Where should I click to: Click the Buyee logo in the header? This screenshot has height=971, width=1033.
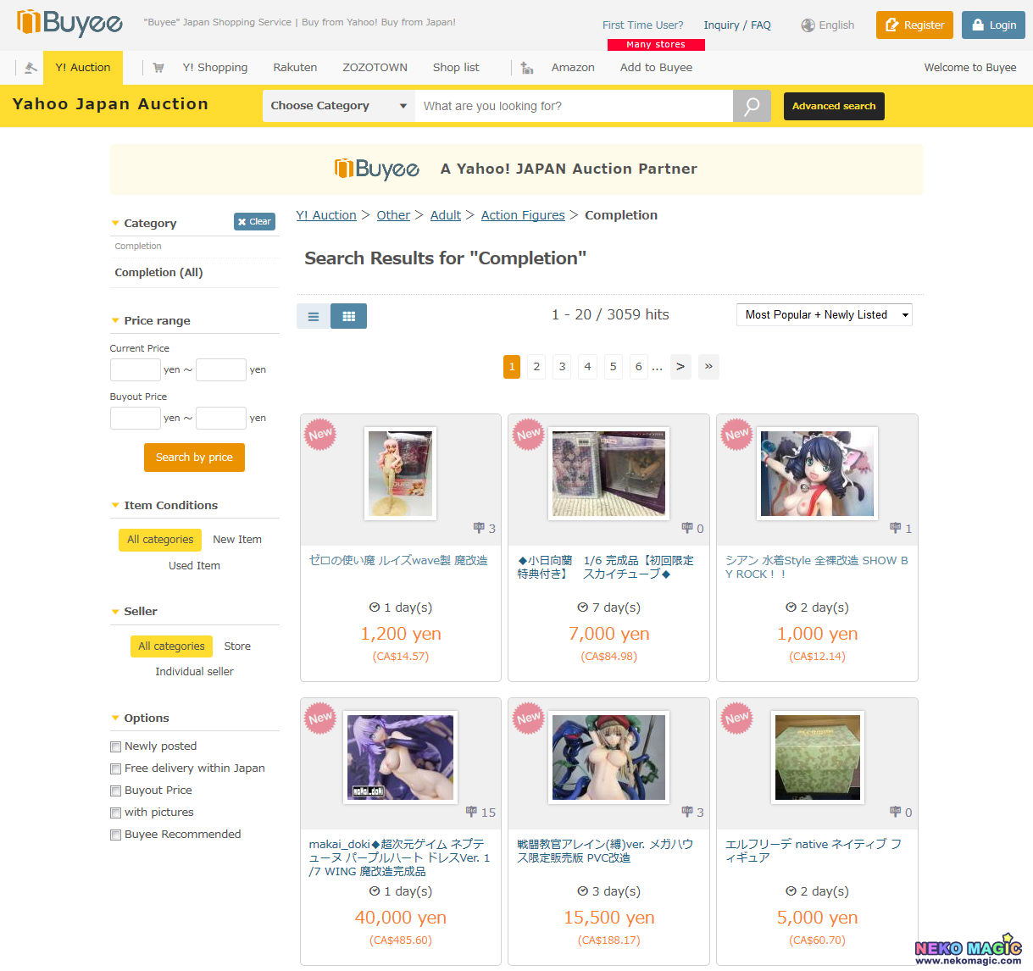(69, 23)
